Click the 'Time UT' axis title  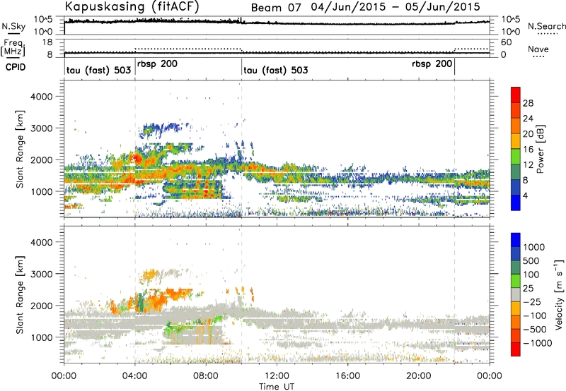277,387
